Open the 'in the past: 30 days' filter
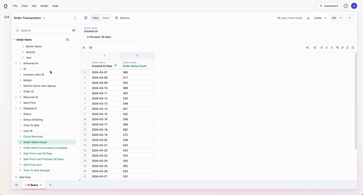 (110, 37)
